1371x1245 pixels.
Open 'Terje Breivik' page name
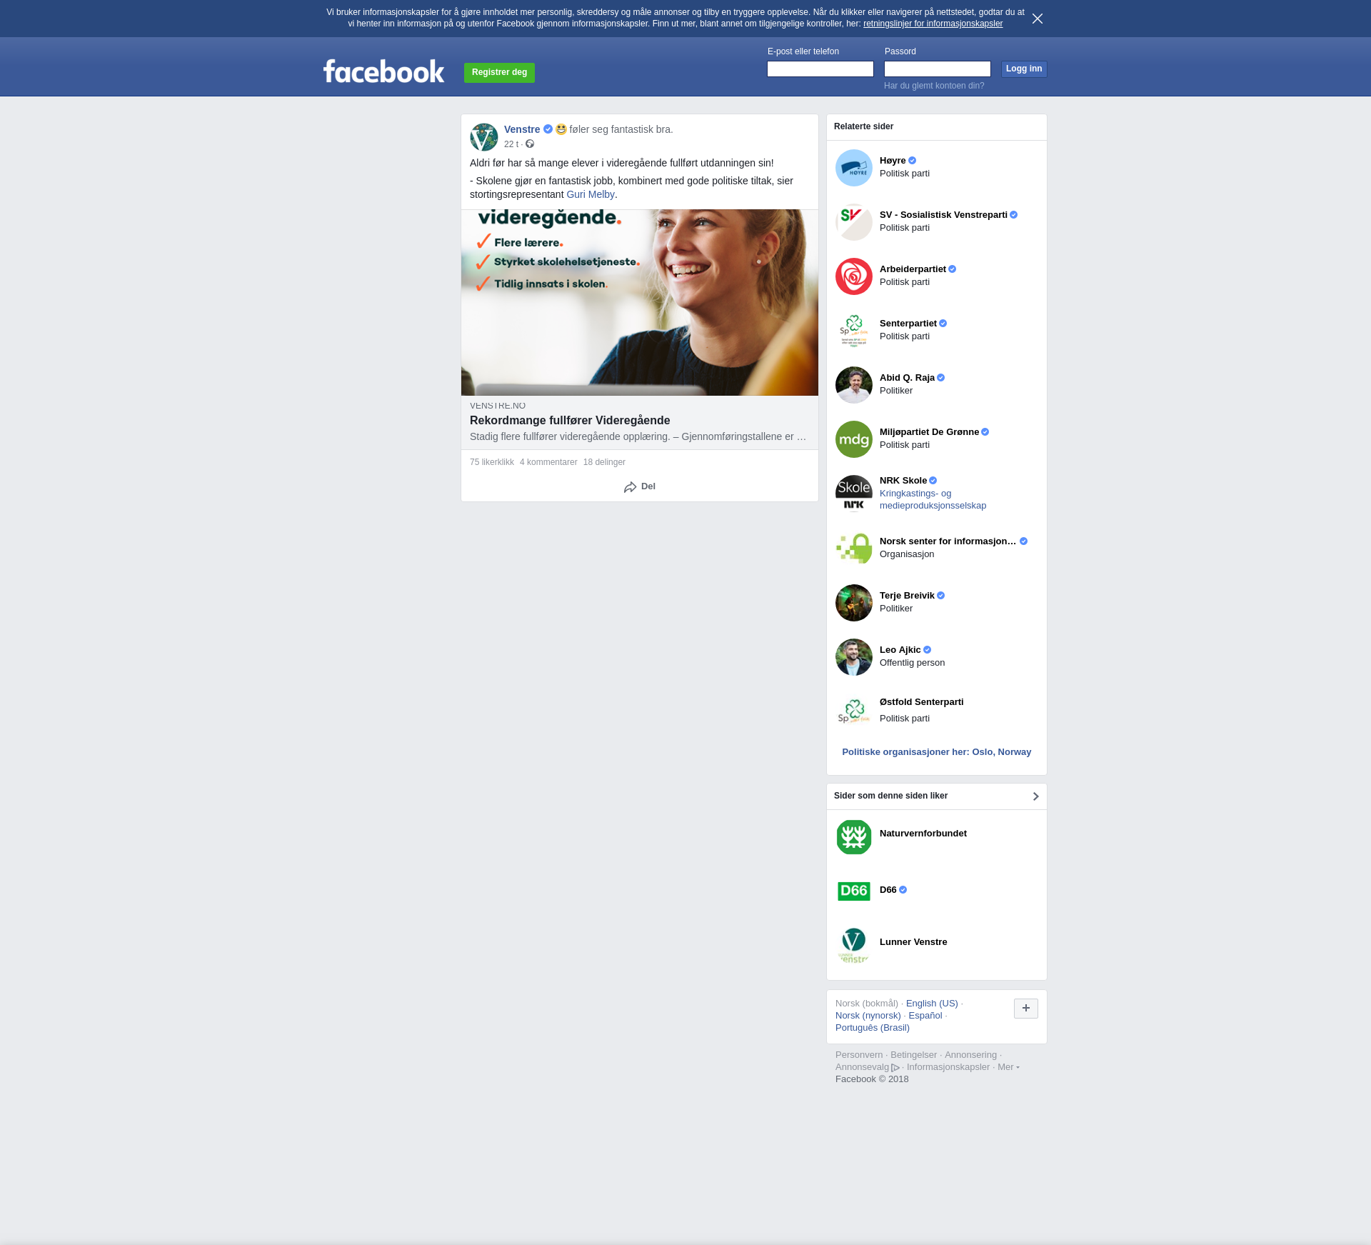[x=907, y=596]
